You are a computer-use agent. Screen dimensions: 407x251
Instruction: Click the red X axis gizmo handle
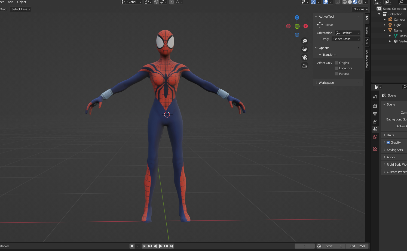tap(306, 26)
